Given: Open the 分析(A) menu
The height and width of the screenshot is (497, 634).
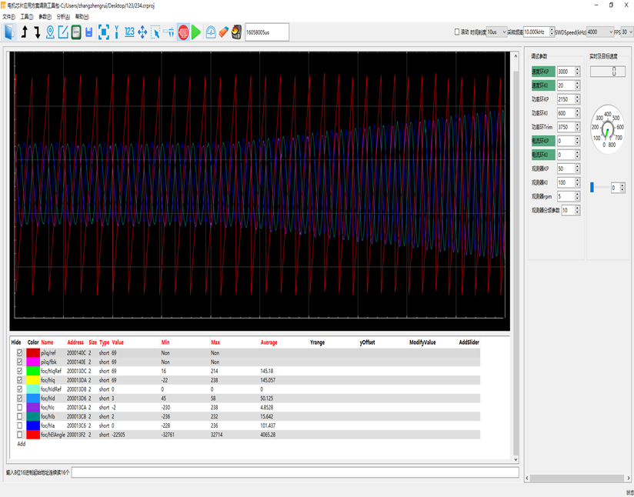Looking at the screenshot, I should (62, 16).
